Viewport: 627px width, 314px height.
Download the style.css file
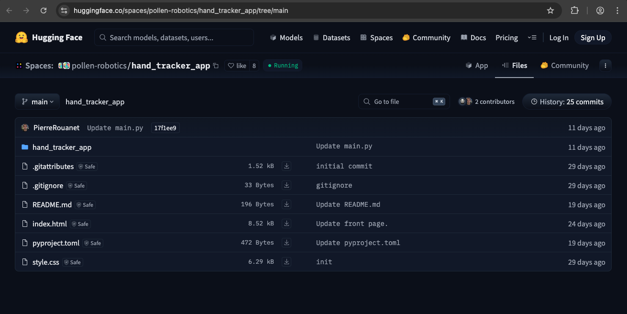point(286,262)
